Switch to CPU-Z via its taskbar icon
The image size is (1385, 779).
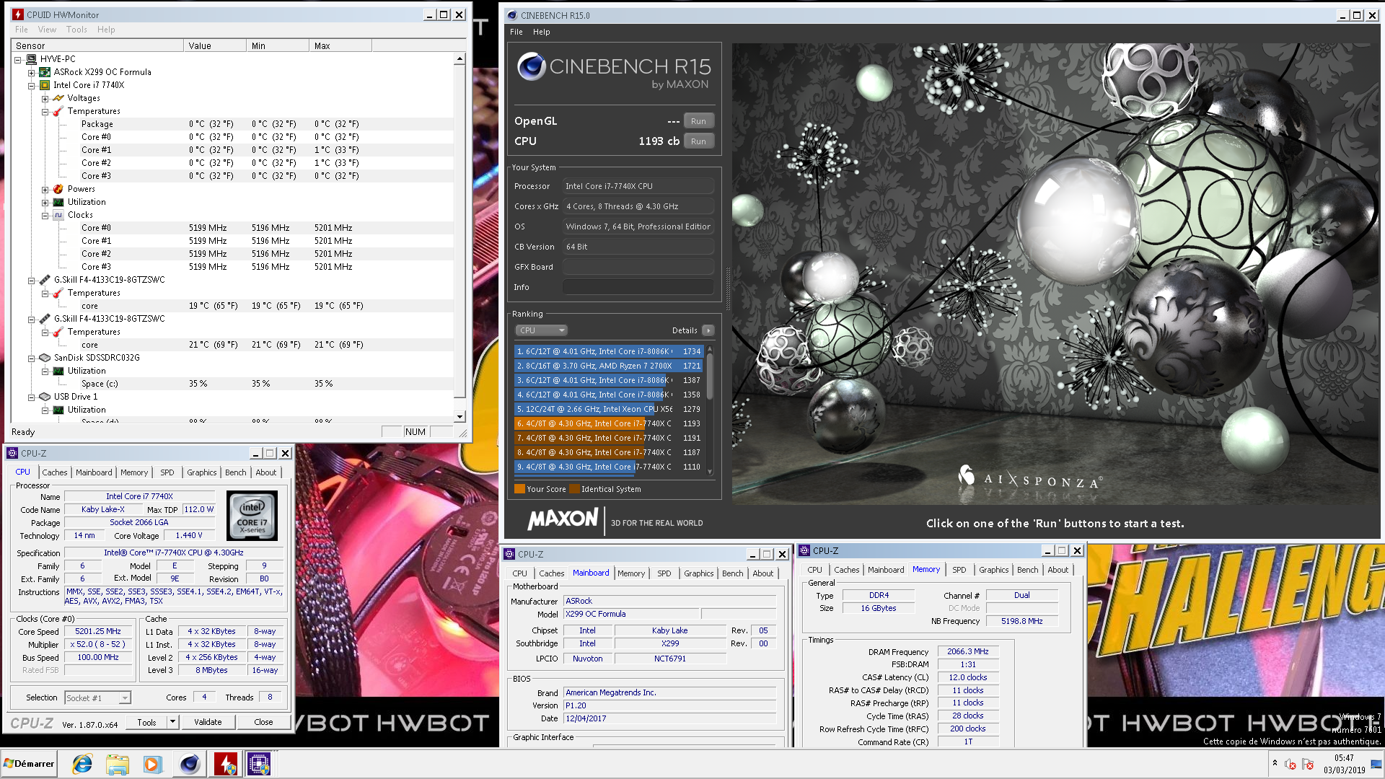259,764
